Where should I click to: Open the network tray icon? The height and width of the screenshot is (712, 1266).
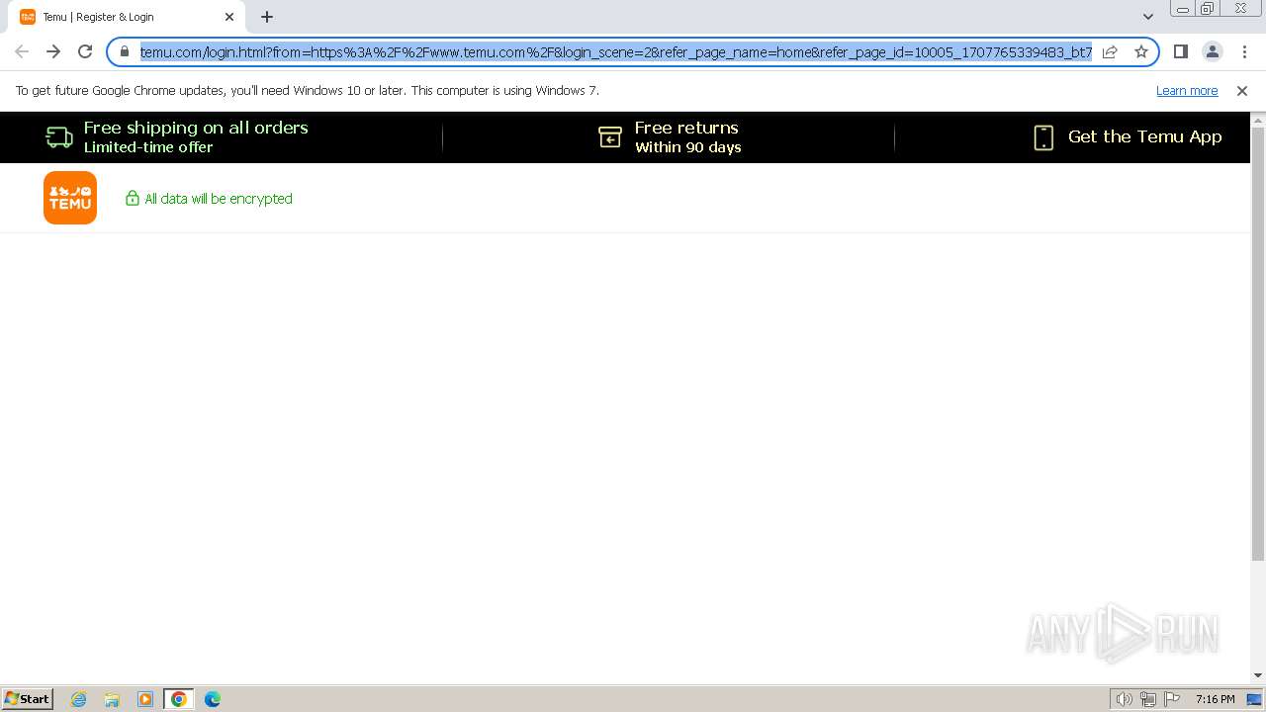[x=1148, y=699]
